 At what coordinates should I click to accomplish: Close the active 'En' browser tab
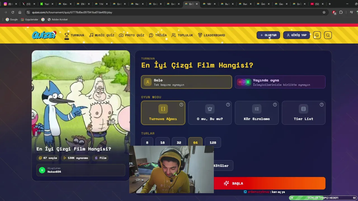click(197, 4)
